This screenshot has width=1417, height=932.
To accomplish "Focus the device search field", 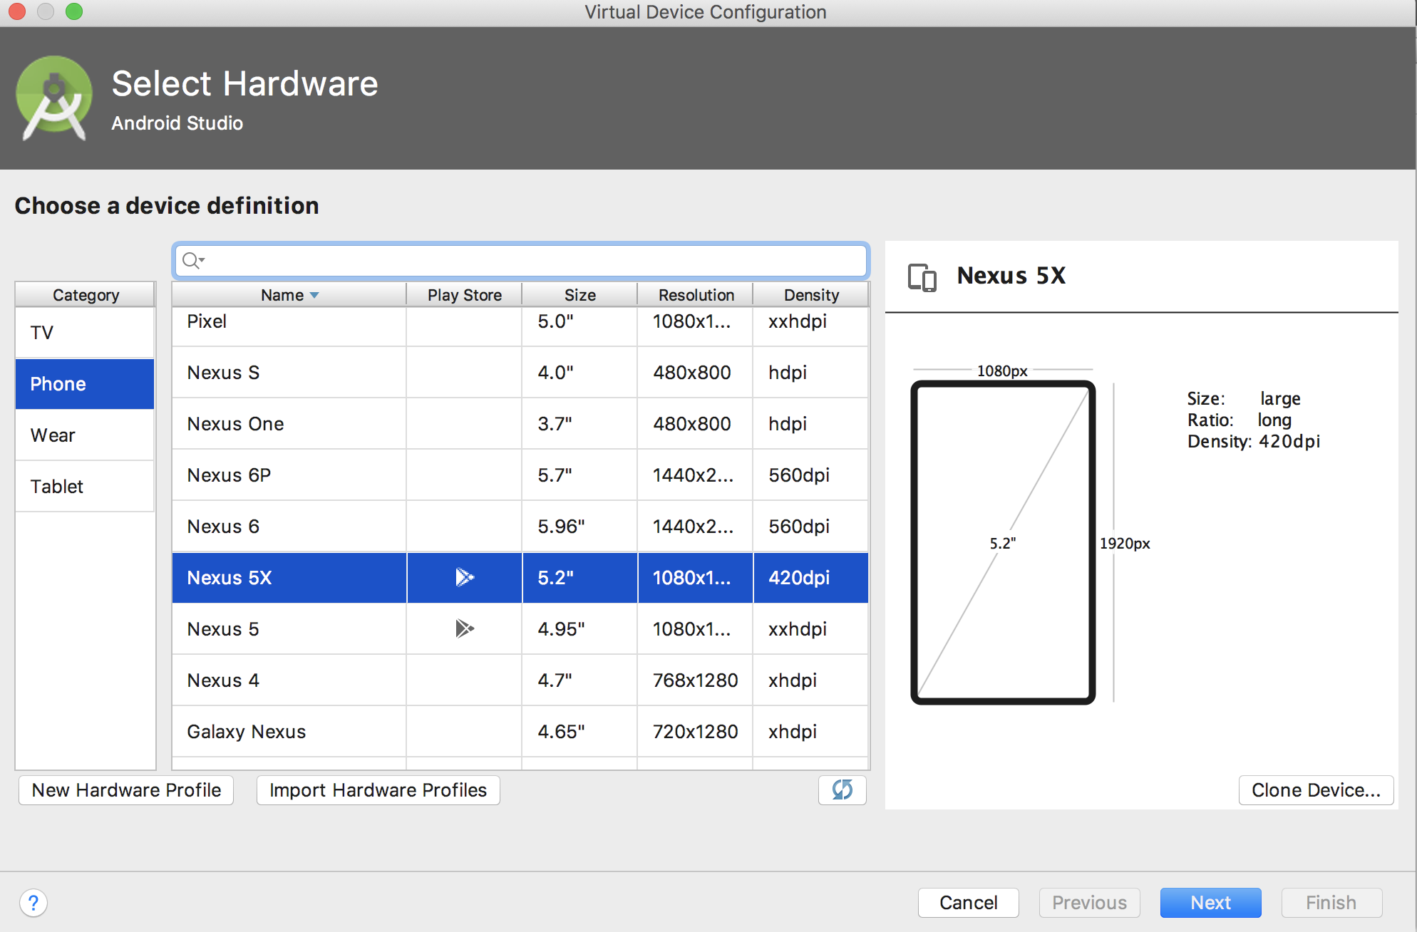I will point(527,260).
